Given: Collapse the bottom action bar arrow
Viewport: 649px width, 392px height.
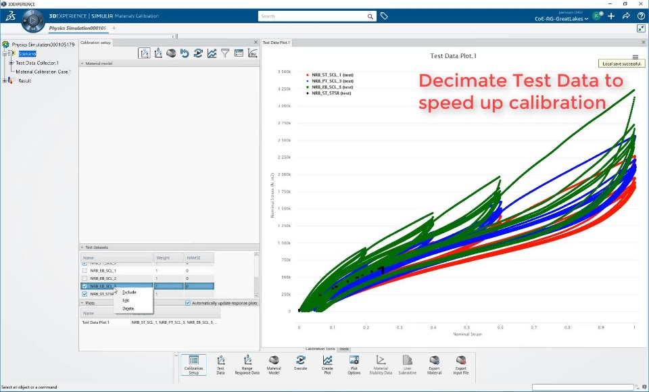Looking at the screenshot, I should pyautogui.click(x=176, y=356).
